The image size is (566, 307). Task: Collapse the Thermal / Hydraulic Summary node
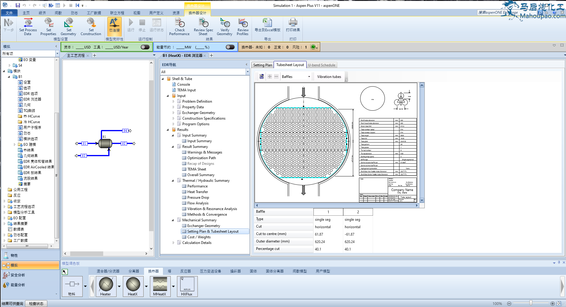click(x=173, y=181)
